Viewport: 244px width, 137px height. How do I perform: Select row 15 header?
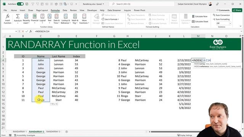3,104
